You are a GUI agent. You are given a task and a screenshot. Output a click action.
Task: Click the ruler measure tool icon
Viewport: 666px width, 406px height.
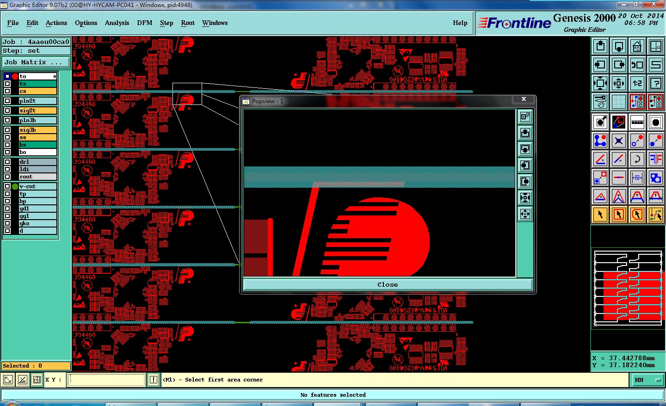click(637, 122)
